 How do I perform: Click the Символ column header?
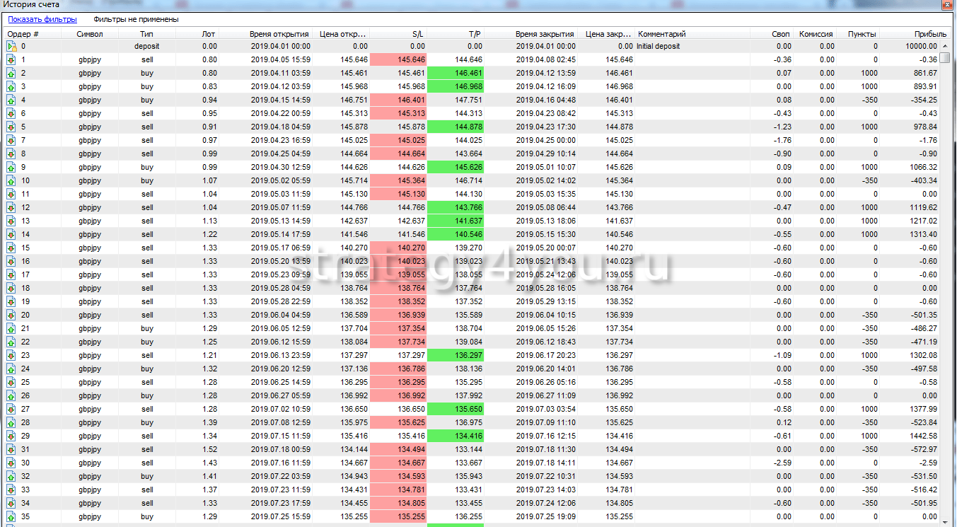click(x=90, y=34)
